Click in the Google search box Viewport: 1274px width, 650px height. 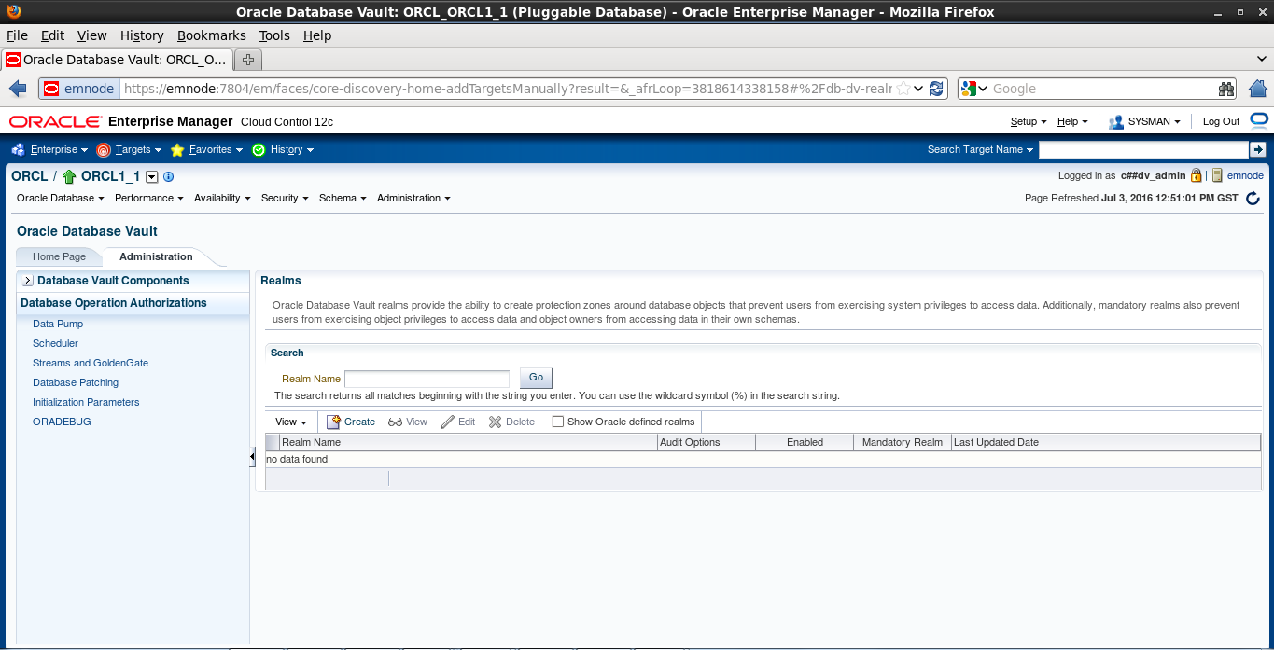pyautogui.click(x=1103, y=89)
